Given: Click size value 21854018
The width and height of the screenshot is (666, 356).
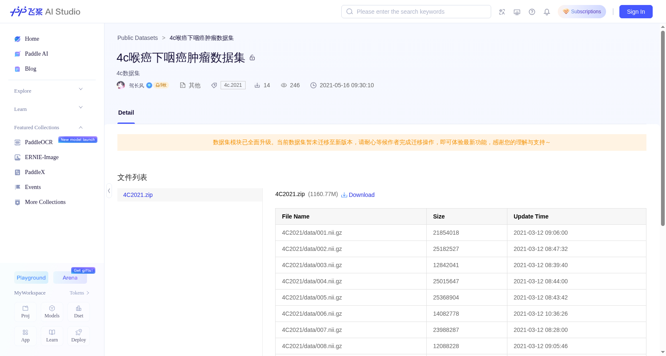Looking at the screenshot, I should click(x=446, y=233).
